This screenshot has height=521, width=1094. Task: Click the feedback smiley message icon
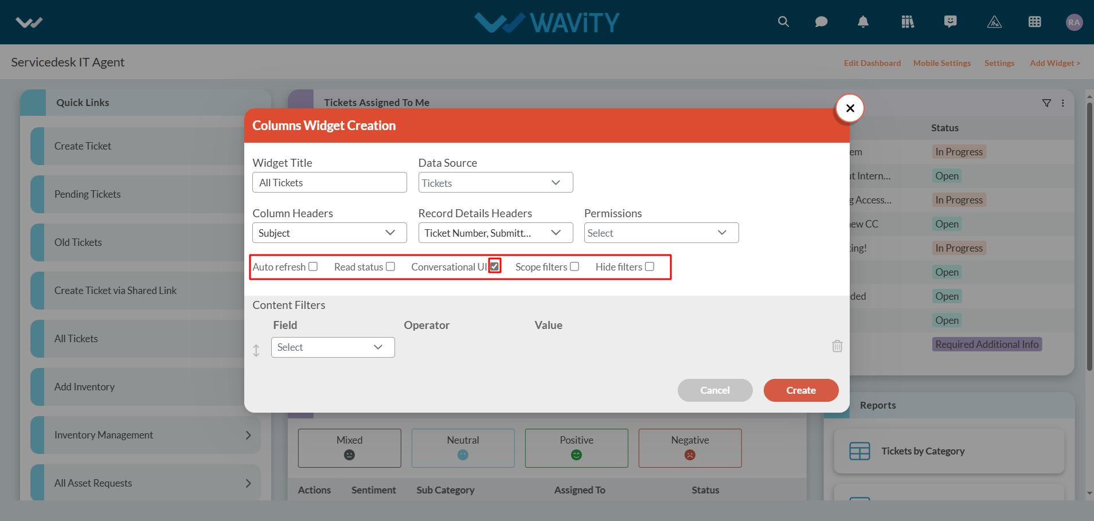(x=951, y=22)
